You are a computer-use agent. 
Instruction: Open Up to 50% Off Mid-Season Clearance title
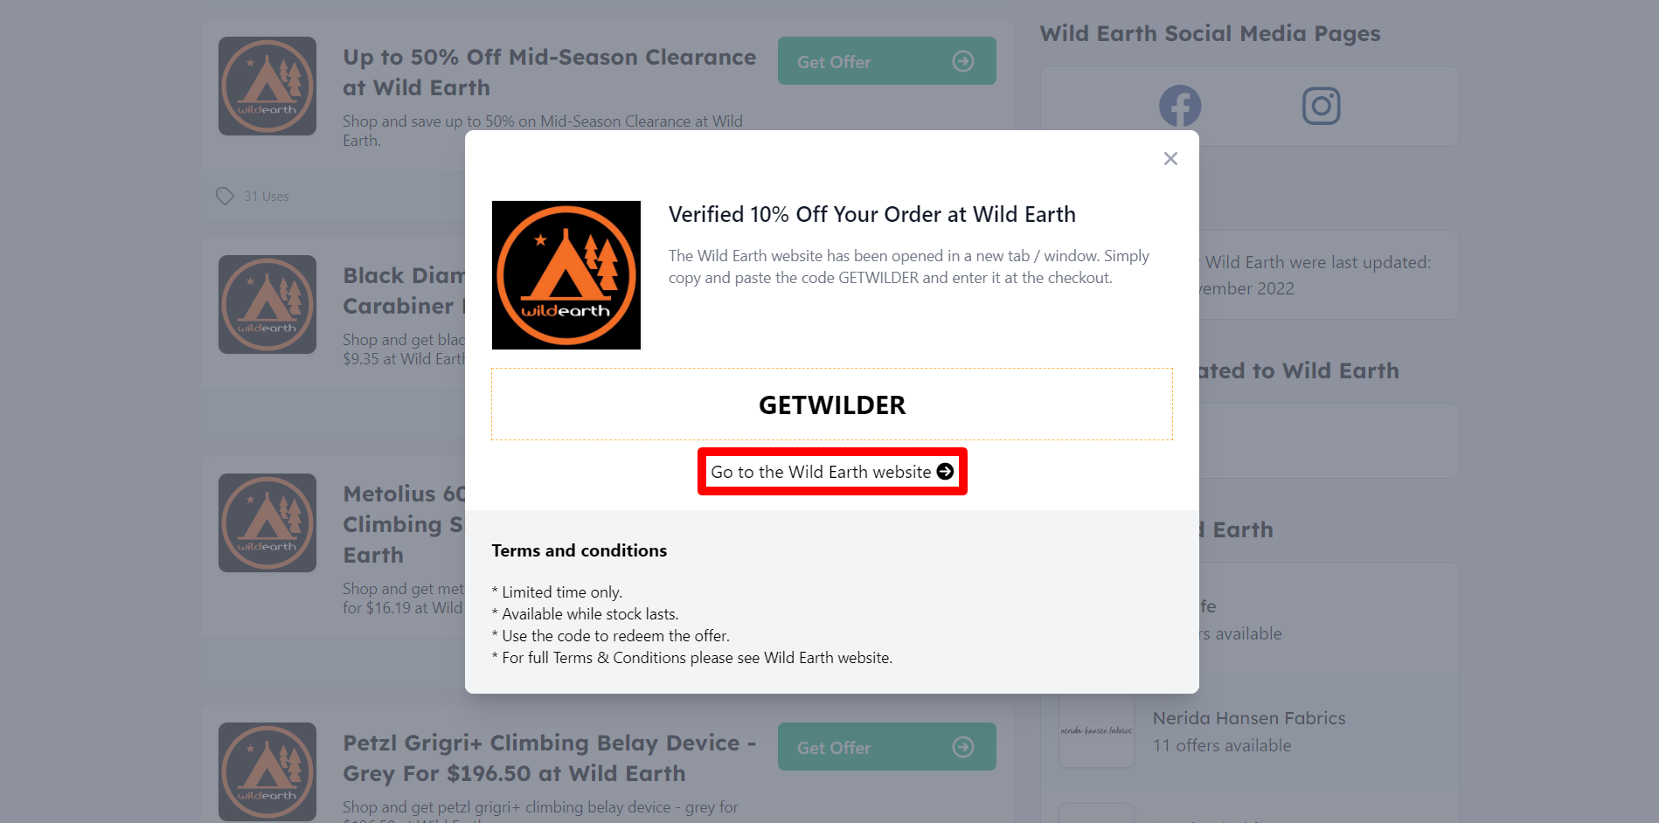point(550,73)
